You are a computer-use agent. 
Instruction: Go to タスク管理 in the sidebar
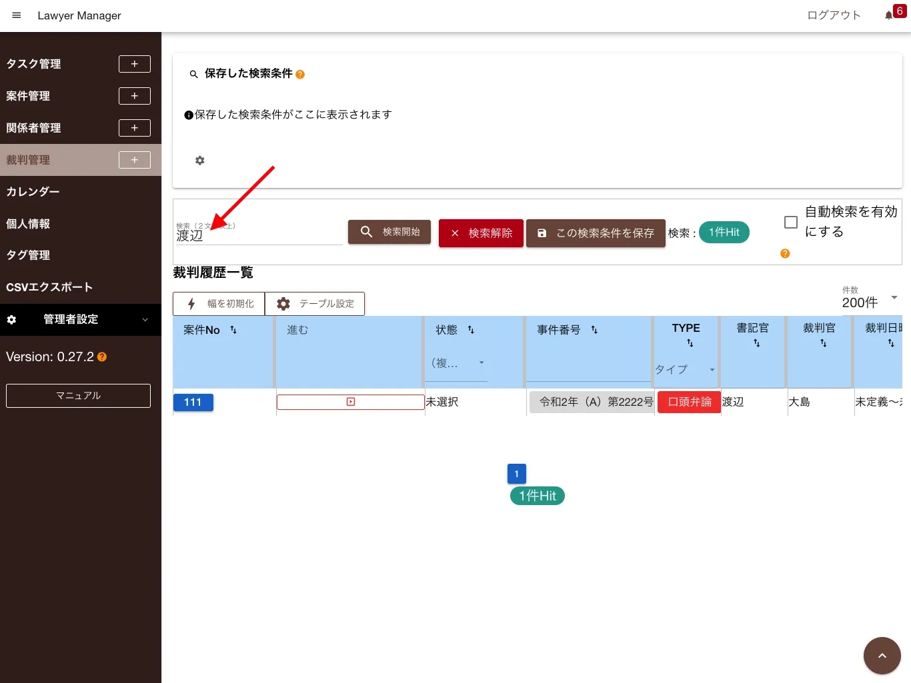[x=33, y=64]
